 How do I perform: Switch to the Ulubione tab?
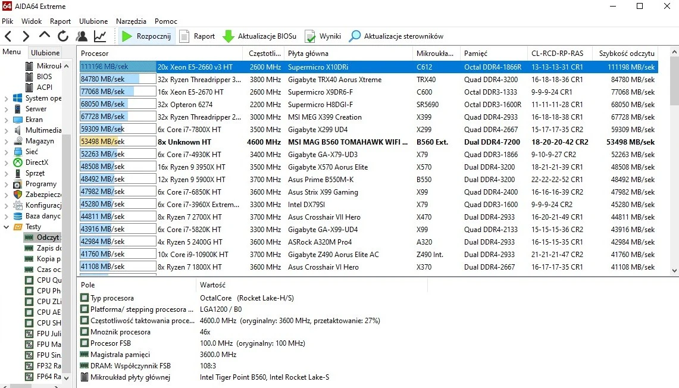45,52
